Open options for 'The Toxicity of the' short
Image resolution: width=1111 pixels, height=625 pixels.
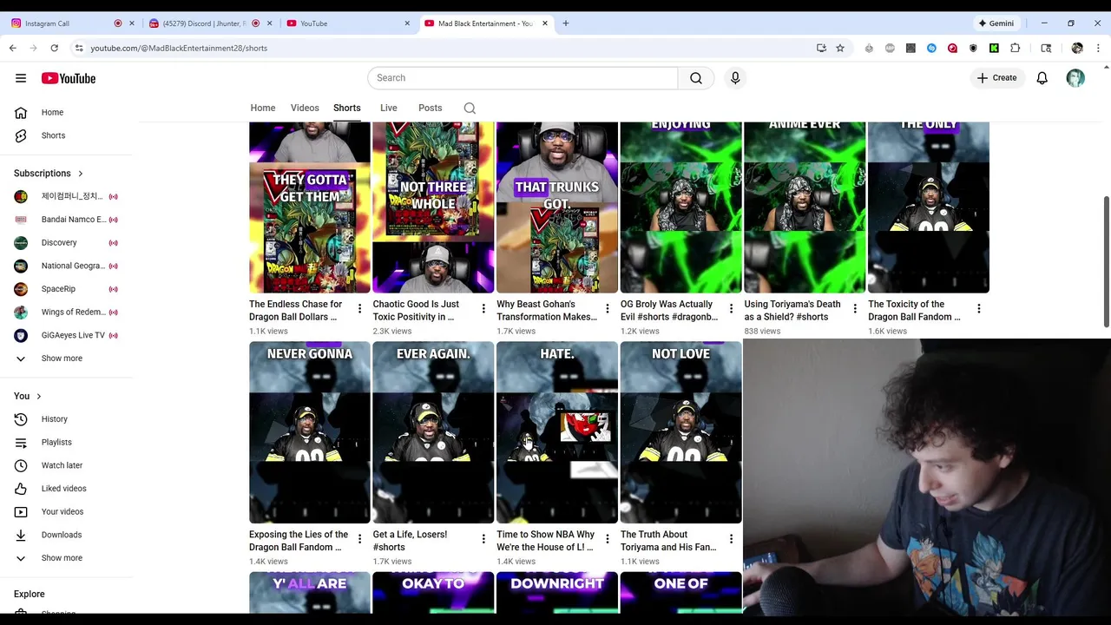[x=979, y=309]
